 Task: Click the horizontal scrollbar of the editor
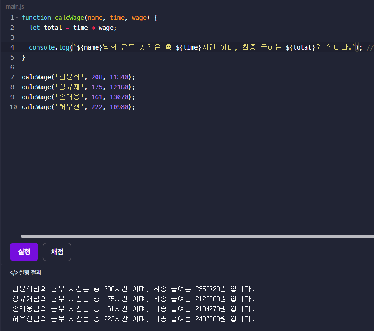(x=197, y=236)
